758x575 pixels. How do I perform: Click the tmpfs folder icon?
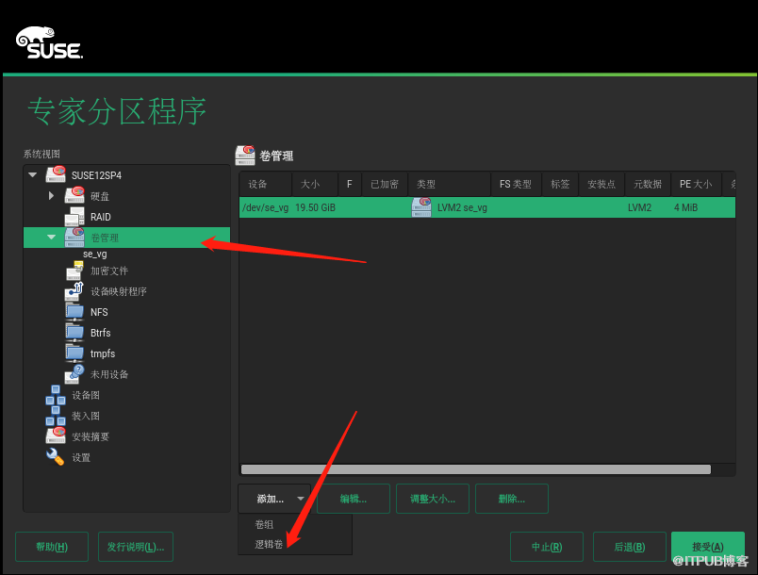coord(74,353)
